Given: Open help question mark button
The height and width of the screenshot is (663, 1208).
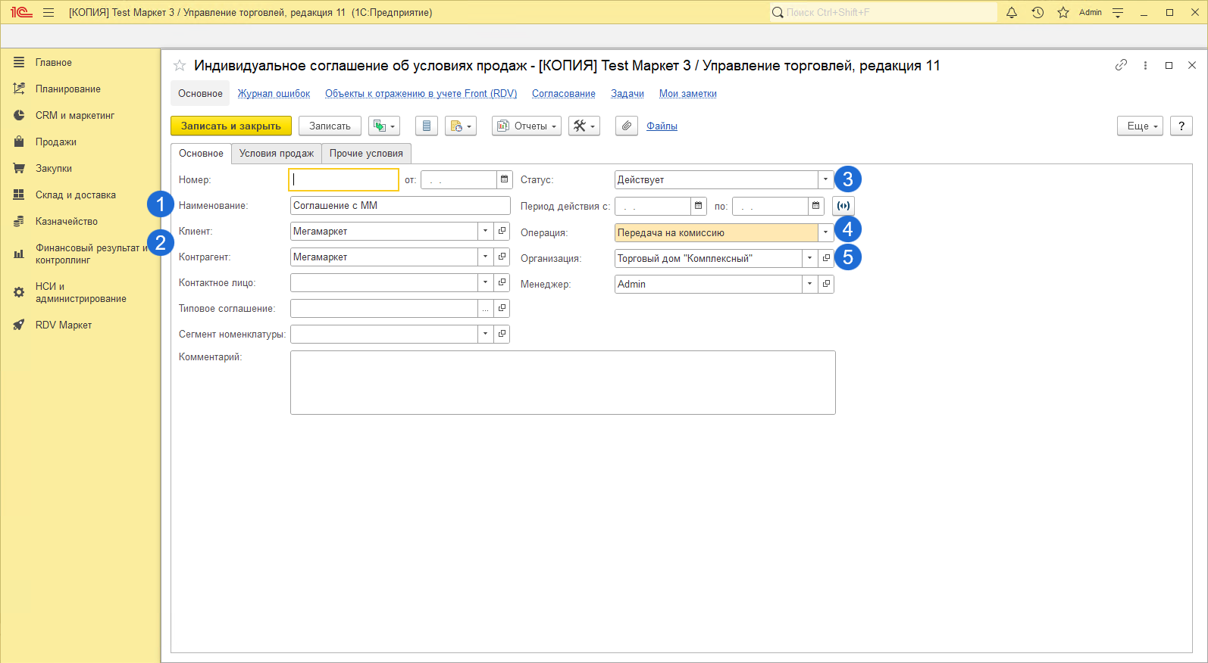Looking at the screenshot, I should pos(1181,126).
